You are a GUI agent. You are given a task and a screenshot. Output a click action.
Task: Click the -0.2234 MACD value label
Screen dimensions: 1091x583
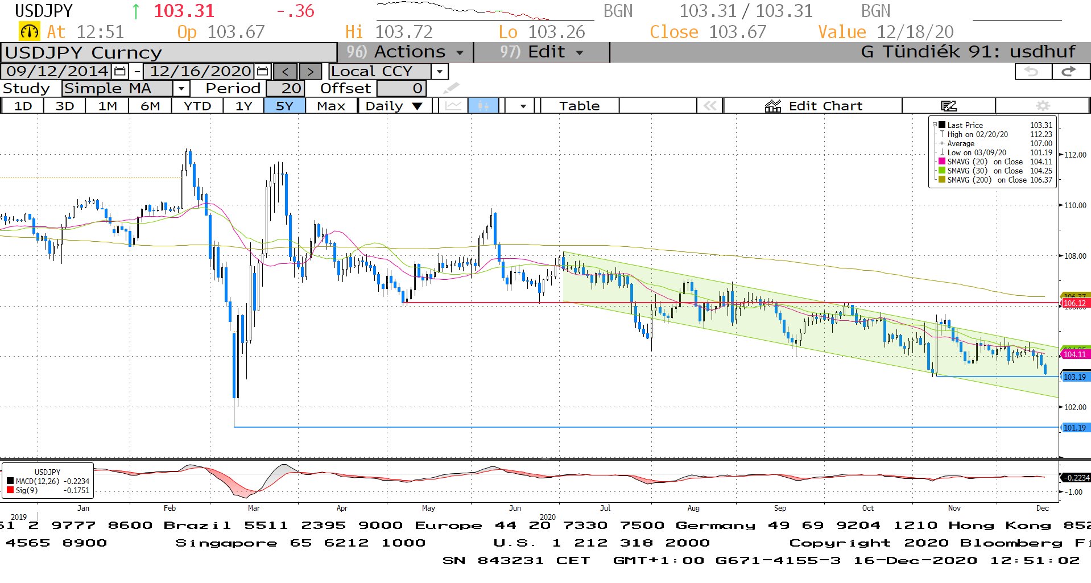coord(1076,478)
